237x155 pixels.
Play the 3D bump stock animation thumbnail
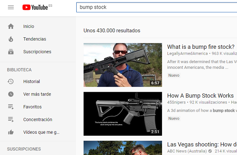[x=122, y=114]
